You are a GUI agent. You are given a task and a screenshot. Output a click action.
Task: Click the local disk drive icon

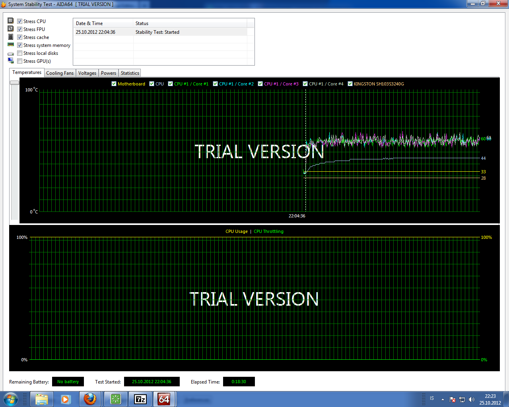click(10, 53)
